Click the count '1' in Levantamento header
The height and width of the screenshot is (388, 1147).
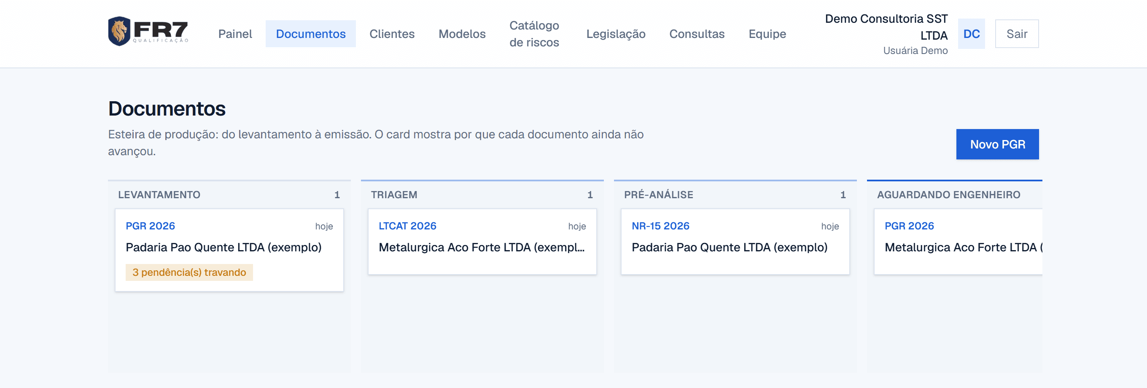coord(337,195)
